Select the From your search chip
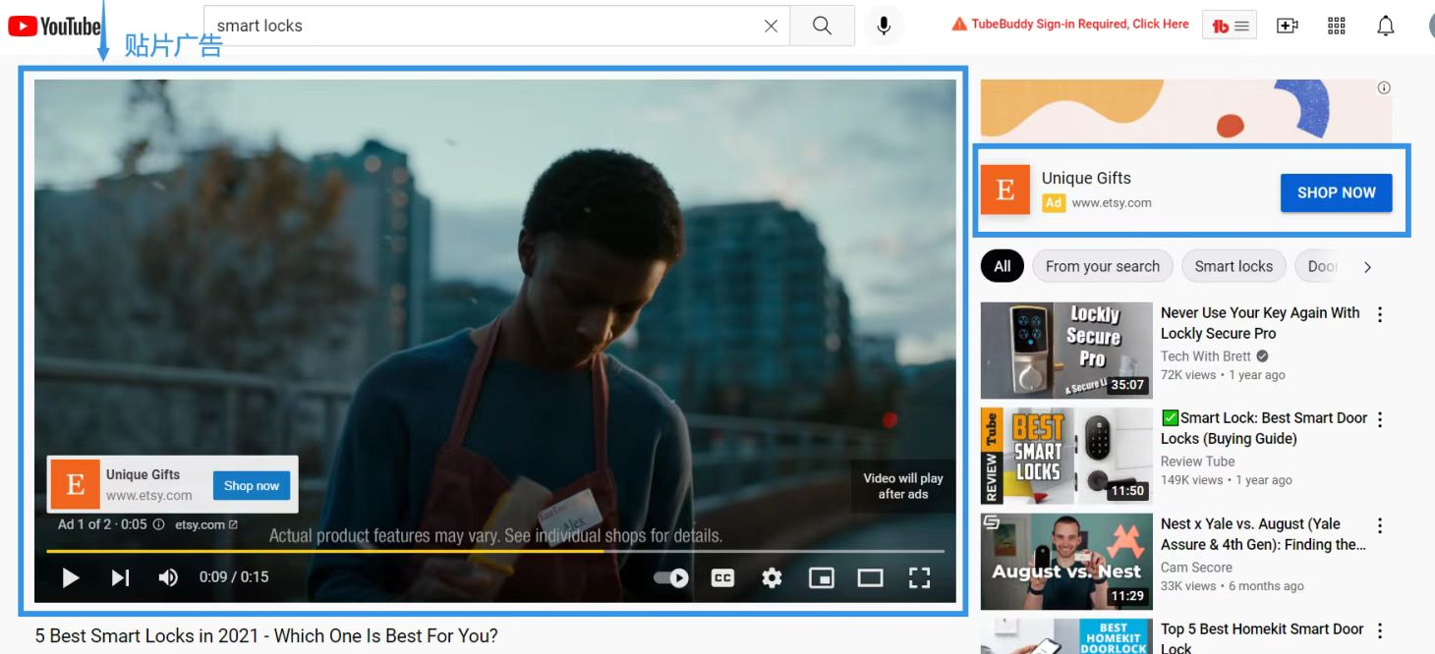Viewport: 1435px width, 654px height. point(1103,266)
